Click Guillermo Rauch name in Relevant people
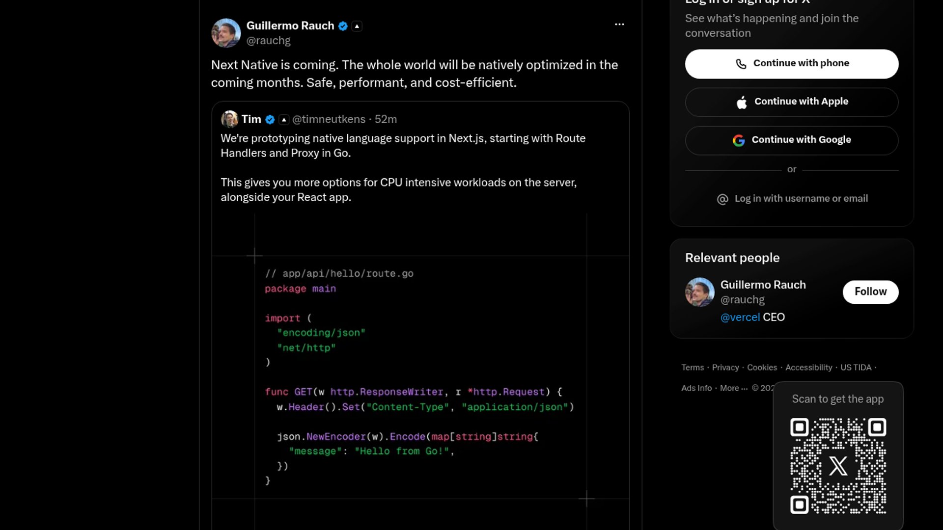 click(x=763, y=285)
